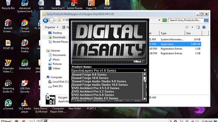This screenshot has height=122, width=218.
Task: Open Local Disk (C:) drive
Action: [58, 82]
